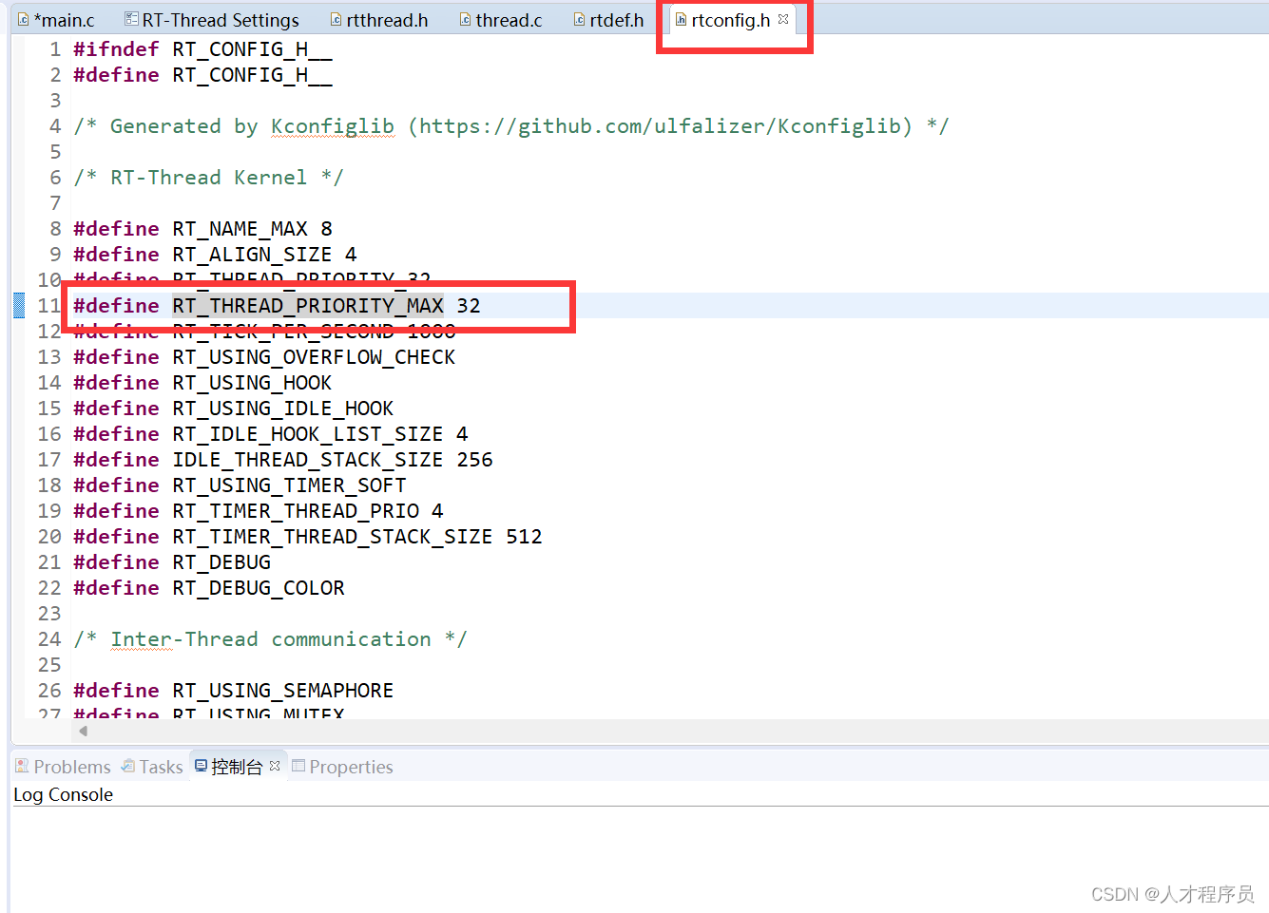The height and width of the screenshot is (913, 1269).
Task: Click the thread.c file icon
Action: click(x=465, y=19)
